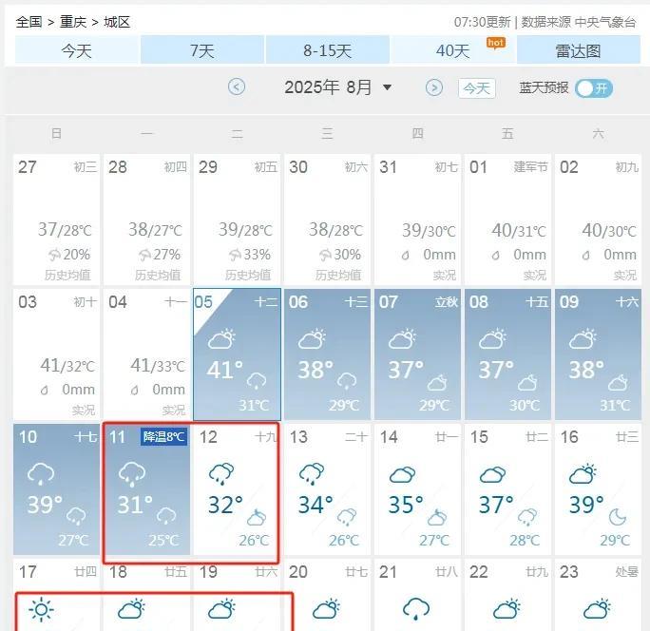
Task: Click the 41/33℃ text on day 04
Action: (158, 365)
